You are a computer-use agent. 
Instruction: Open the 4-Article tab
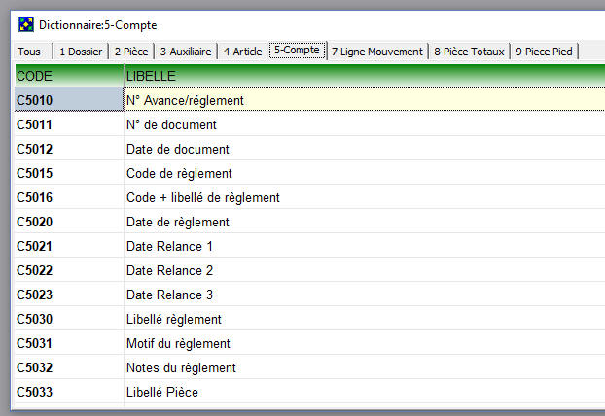pyautogui.click(x=242, y=52)
